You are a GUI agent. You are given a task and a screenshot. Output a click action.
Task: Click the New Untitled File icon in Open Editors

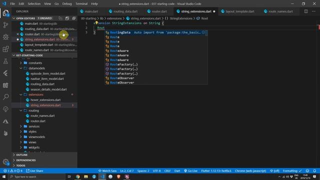pos(60,18)
